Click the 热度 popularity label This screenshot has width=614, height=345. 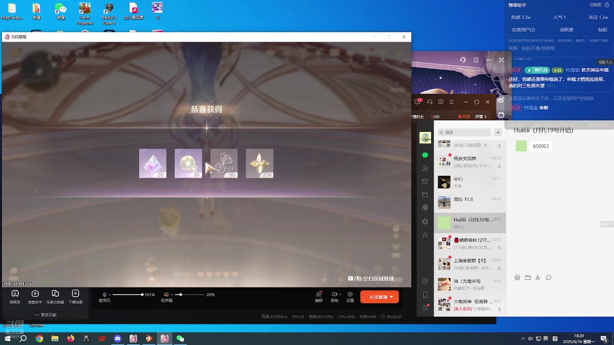(464, 116)
